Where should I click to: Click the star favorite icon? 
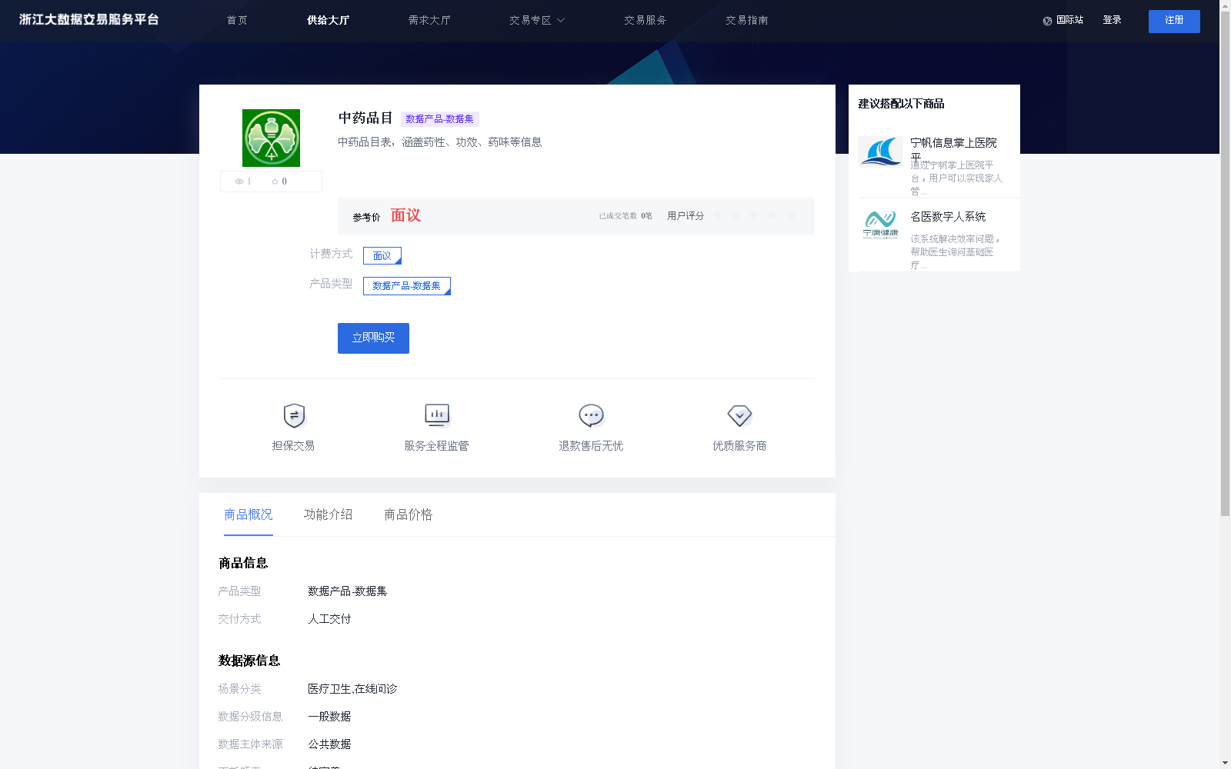point(275,181)
